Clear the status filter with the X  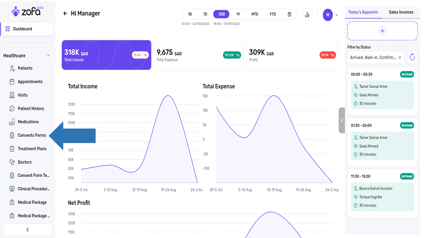pos(400,58)
